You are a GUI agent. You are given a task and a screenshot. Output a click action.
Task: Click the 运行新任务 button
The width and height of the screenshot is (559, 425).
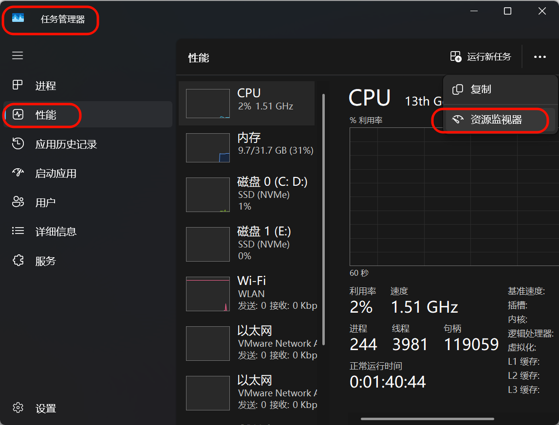(x=481, y=57)
